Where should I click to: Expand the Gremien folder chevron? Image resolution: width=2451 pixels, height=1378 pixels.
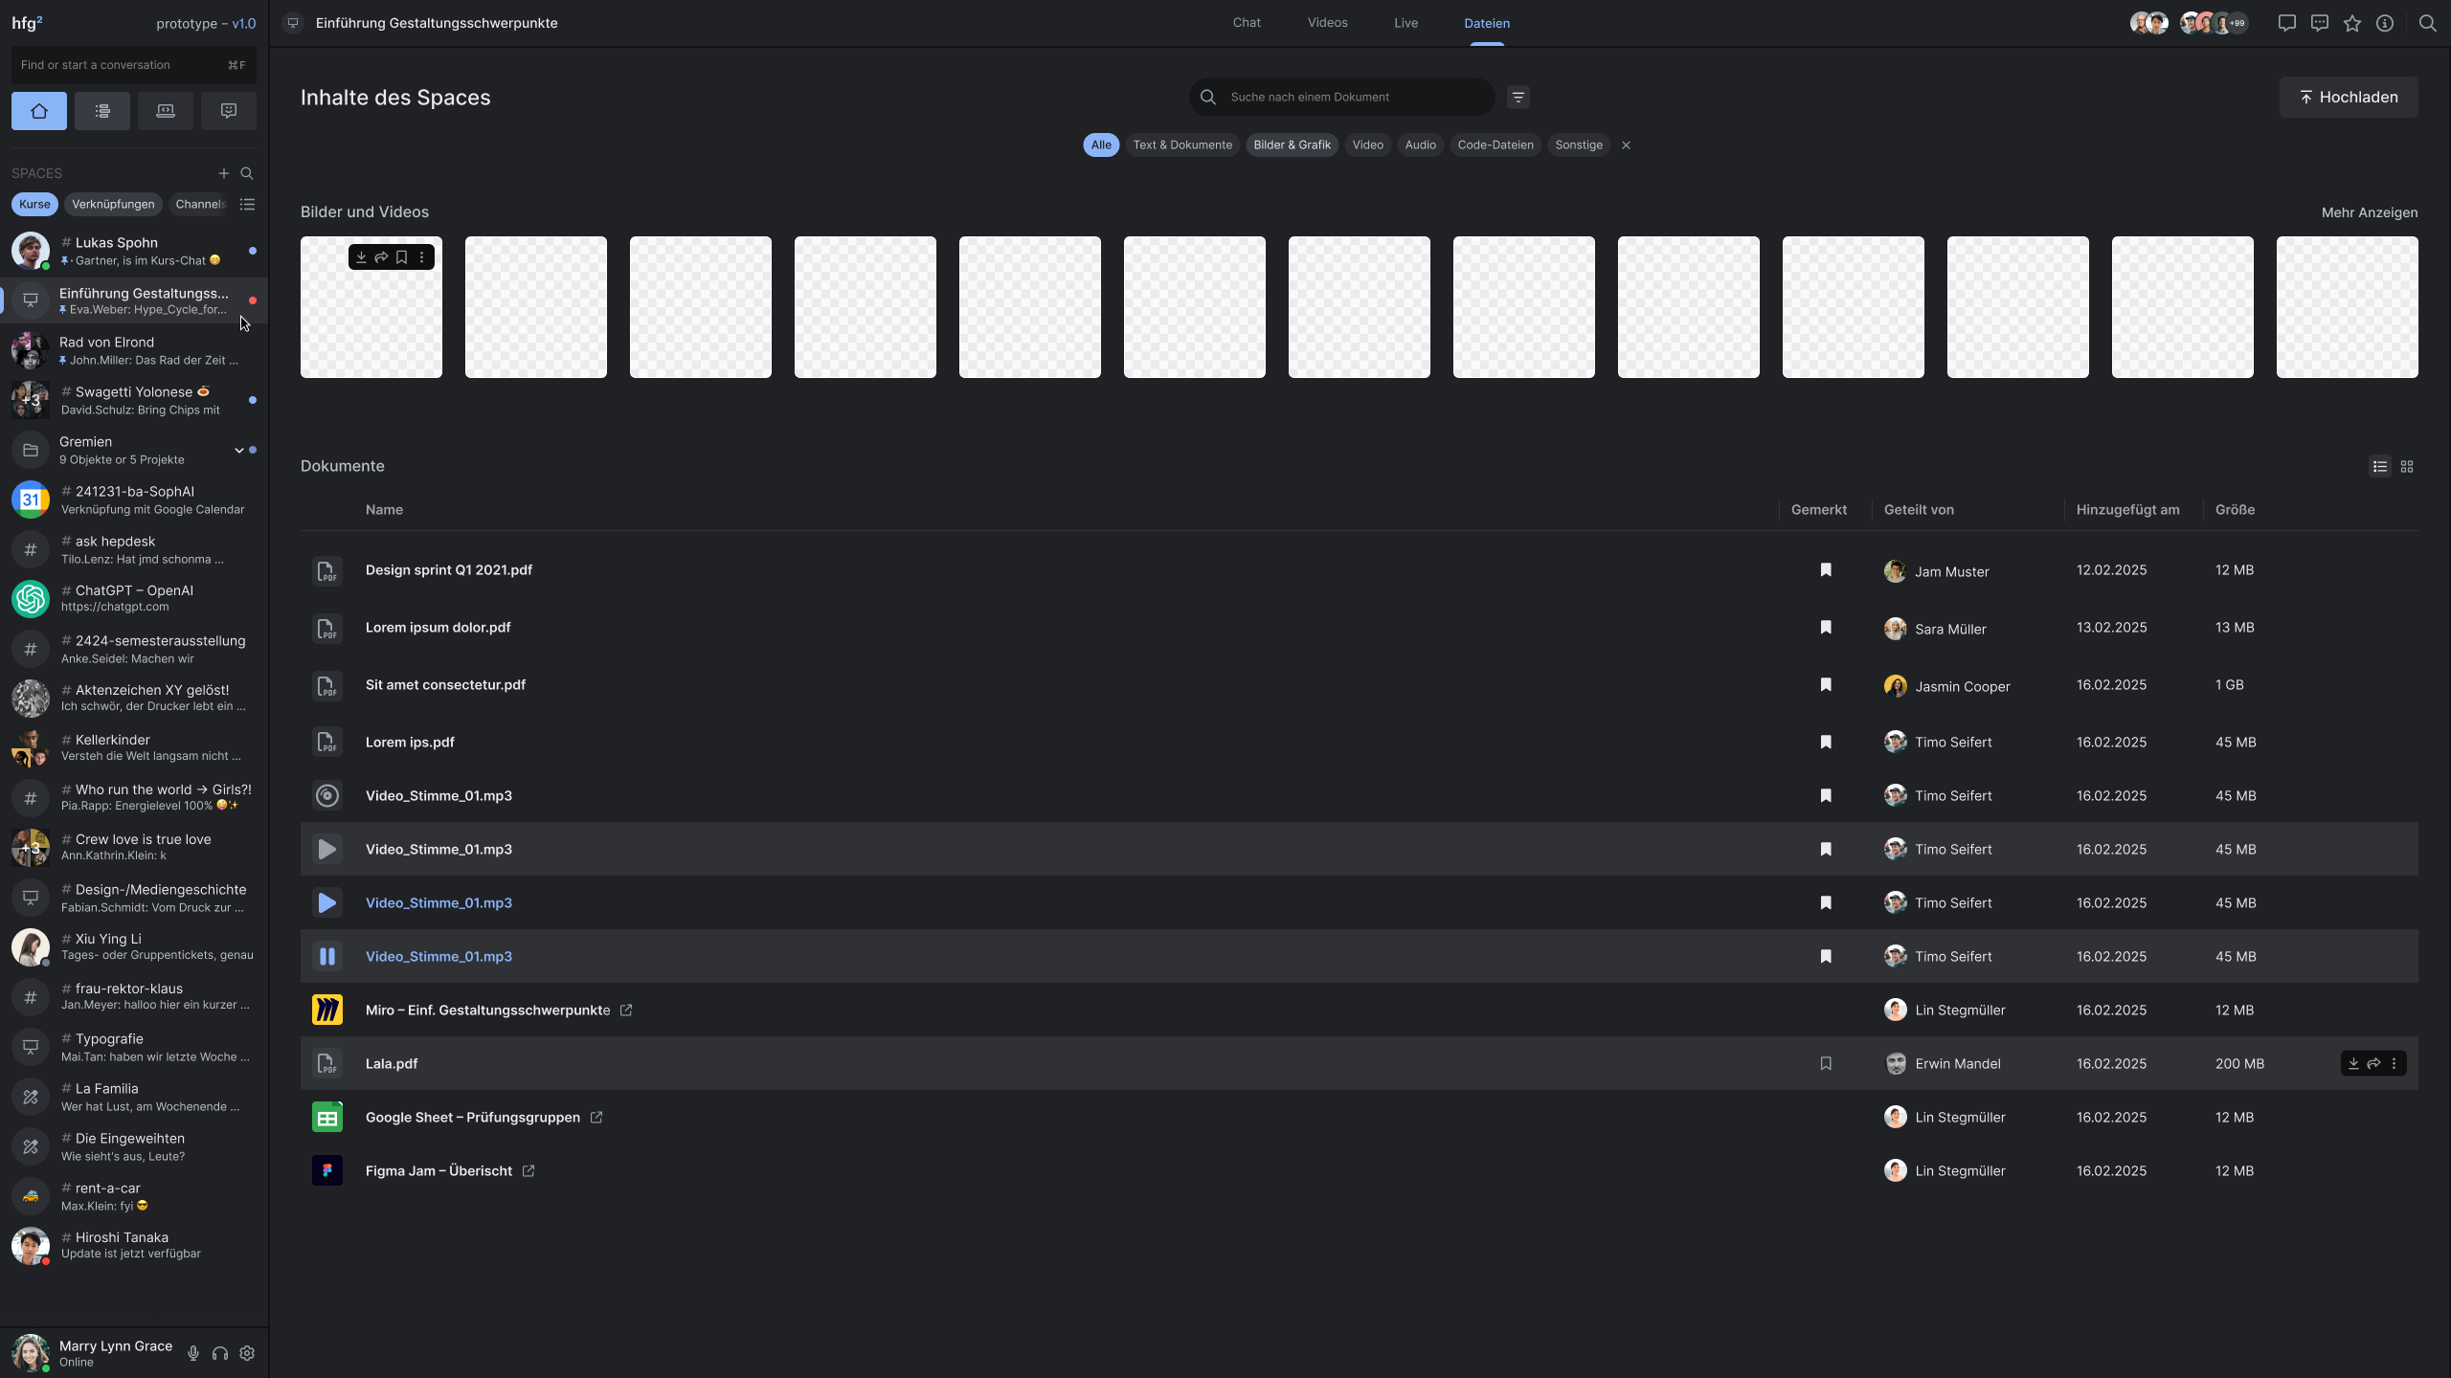point(238,450)
